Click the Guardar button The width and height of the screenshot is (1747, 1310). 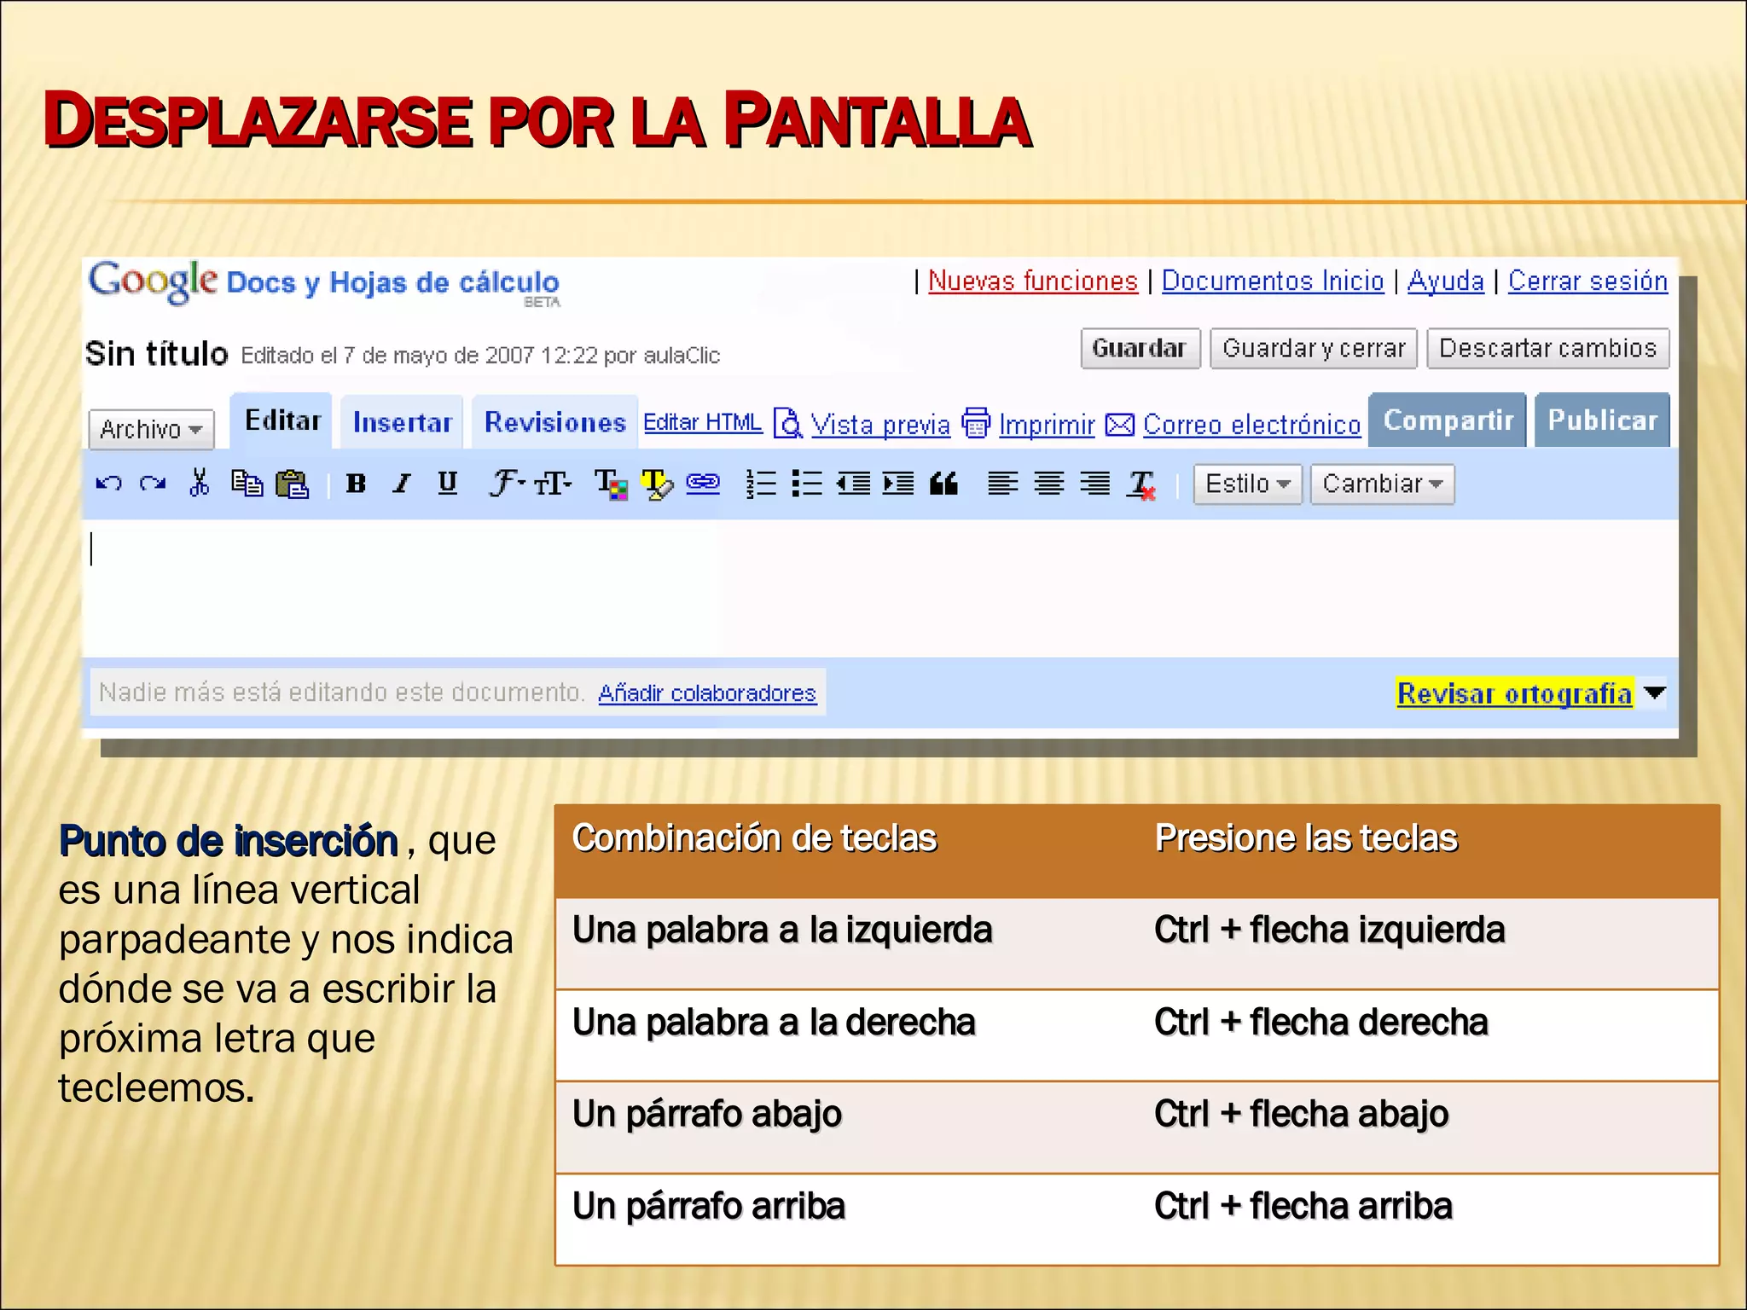(1140, 348)
